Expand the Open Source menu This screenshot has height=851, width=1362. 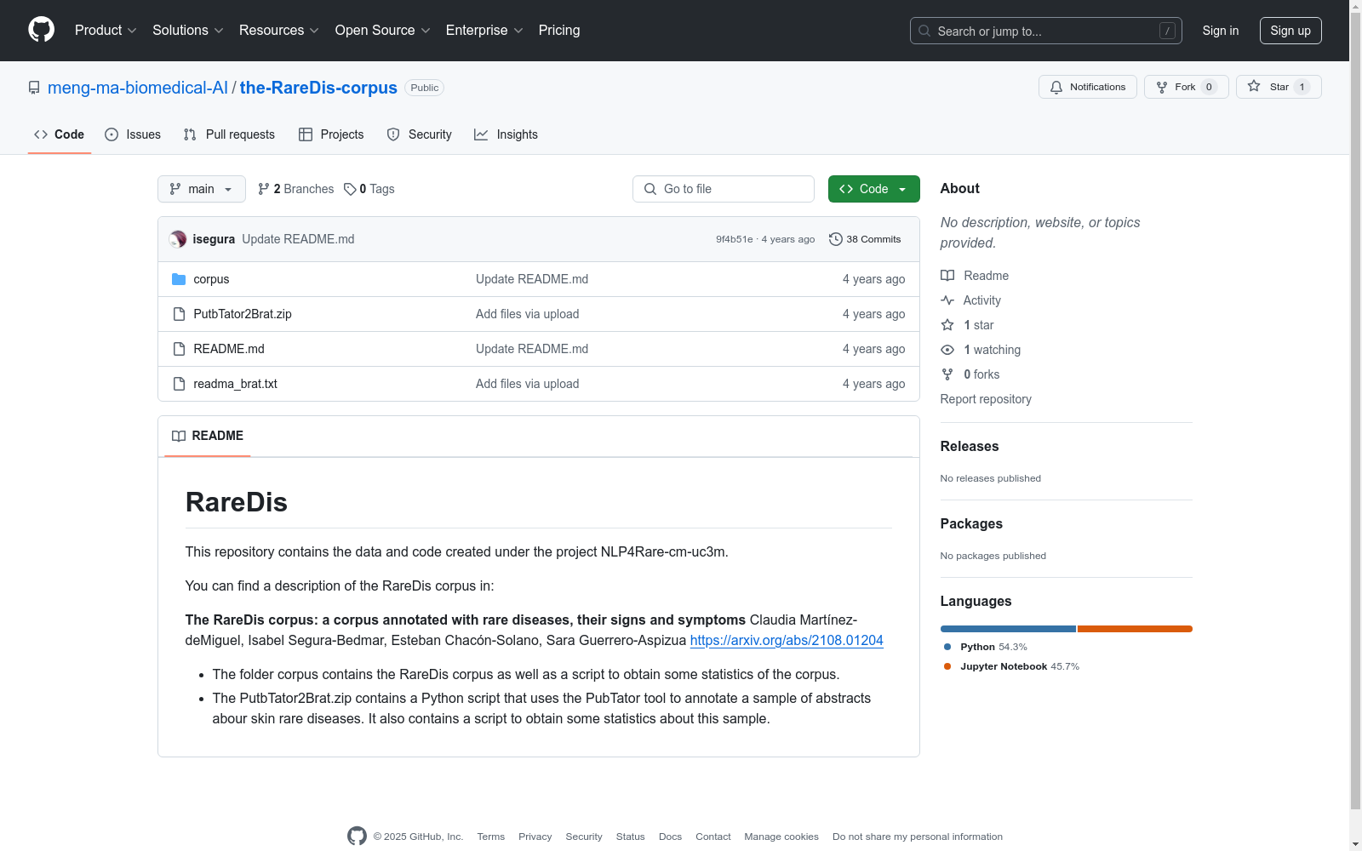383,31
